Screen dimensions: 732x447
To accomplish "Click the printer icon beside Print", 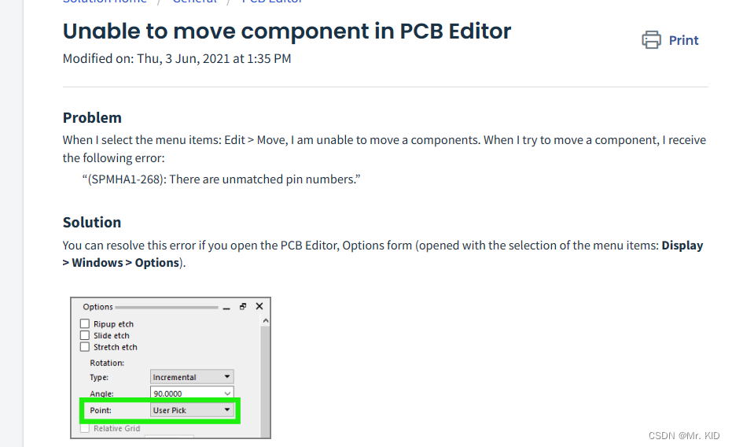I will coord(651,39).
